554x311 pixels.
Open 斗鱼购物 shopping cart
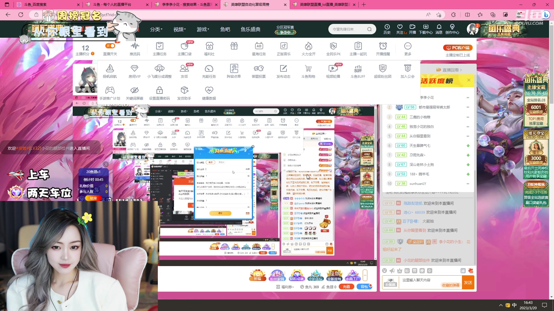coord(308,71)
